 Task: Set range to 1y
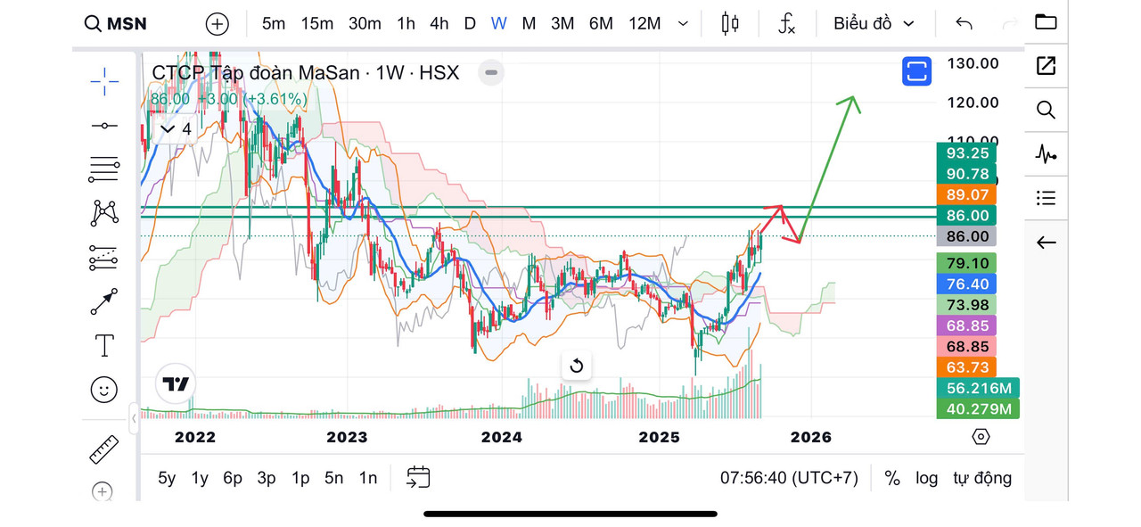(200, 478)
